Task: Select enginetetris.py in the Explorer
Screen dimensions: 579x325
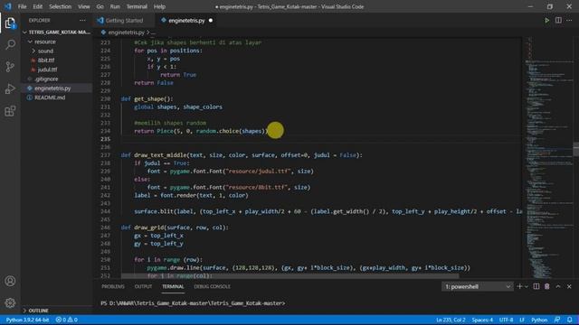Action: [56, 88]
